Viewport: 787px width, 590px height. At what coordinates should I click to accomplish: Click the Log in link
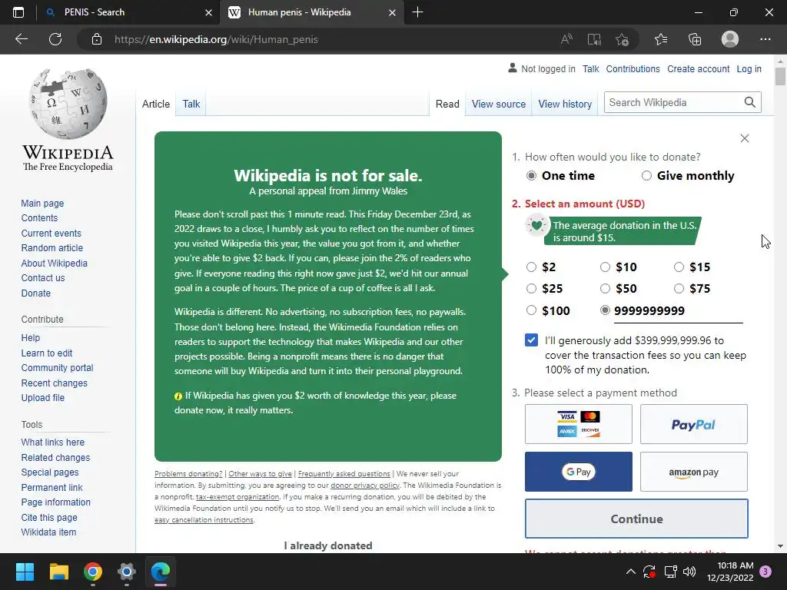749,68
